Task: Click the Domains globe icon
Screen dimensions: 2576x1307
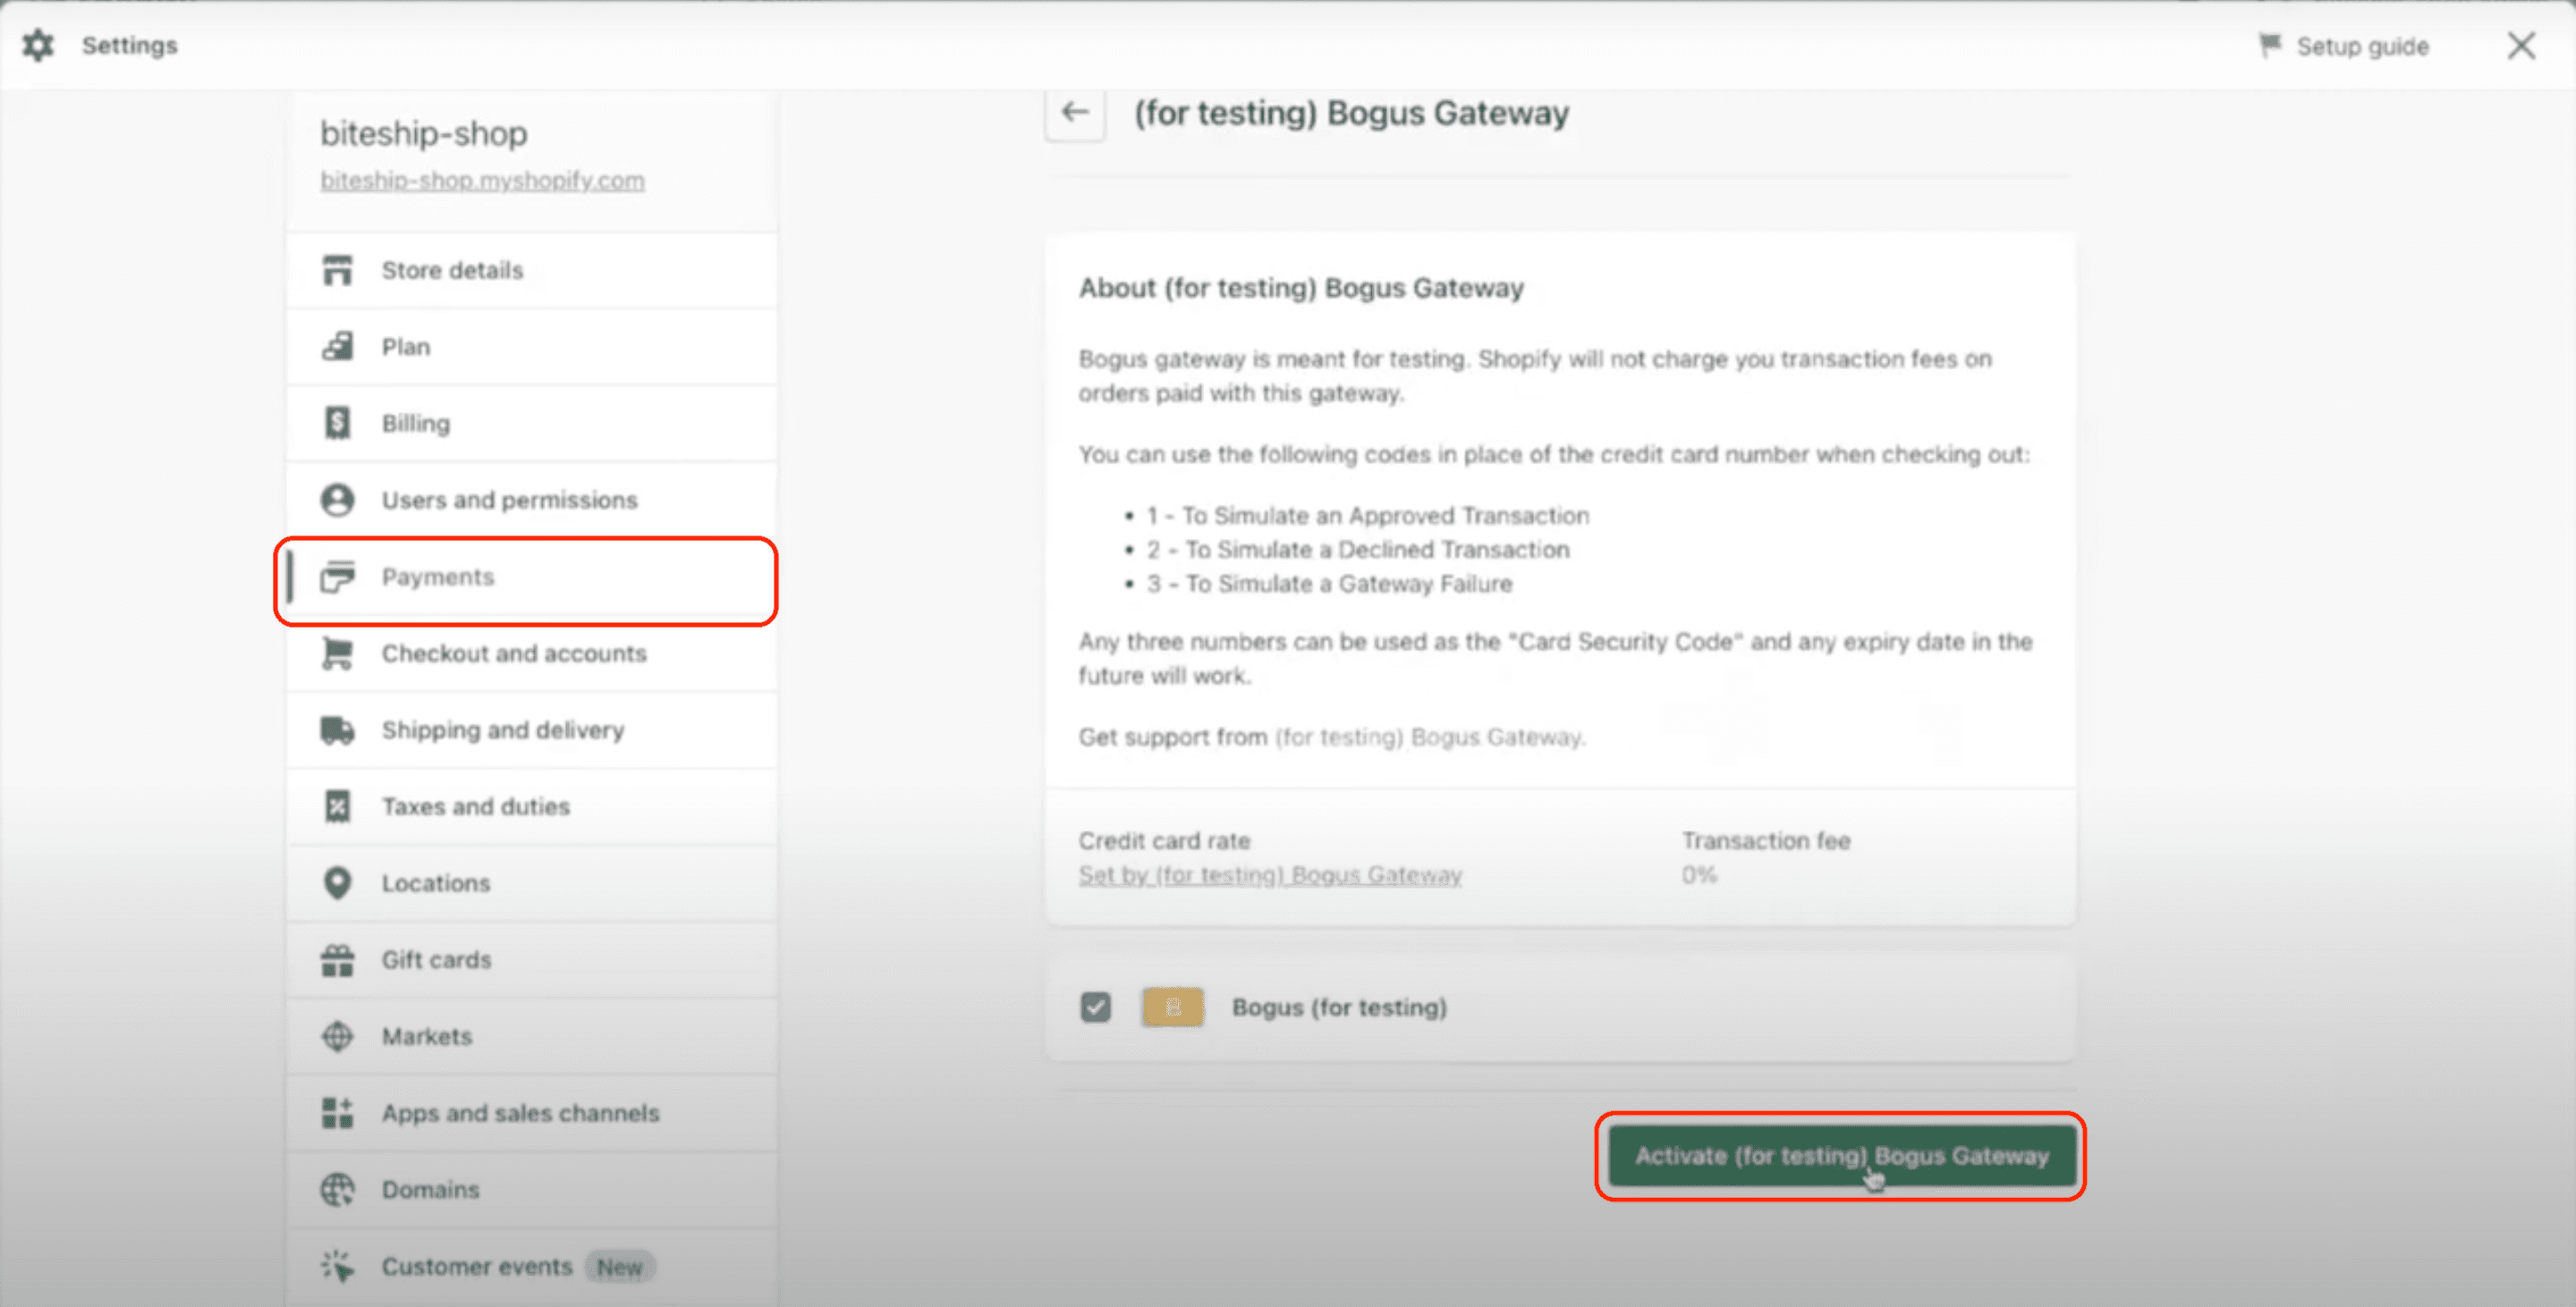Action: pos(337,1190)
